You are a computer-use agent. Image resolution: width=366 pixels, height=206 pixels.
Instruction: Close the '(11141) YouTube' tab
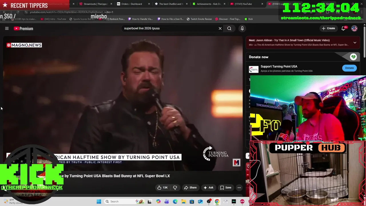(262, 4)
